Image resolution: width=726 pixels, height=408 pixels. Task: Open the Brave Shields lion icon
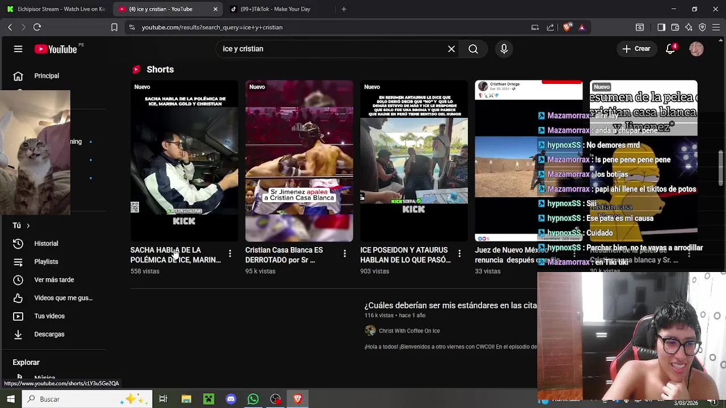point(567,27)
